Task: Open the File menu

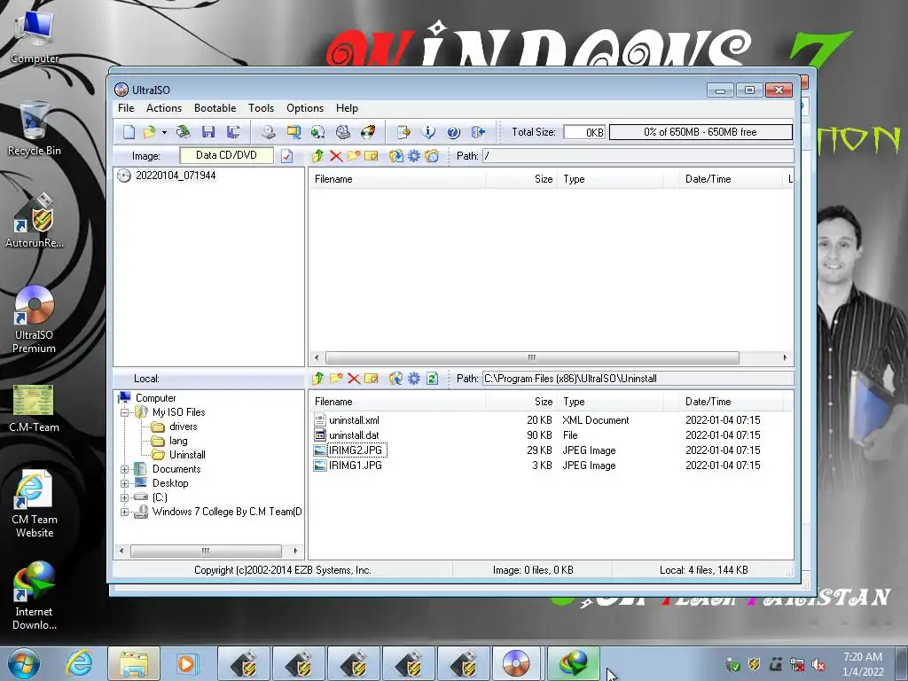Action: pyautogui.click(x=126, y=108)
